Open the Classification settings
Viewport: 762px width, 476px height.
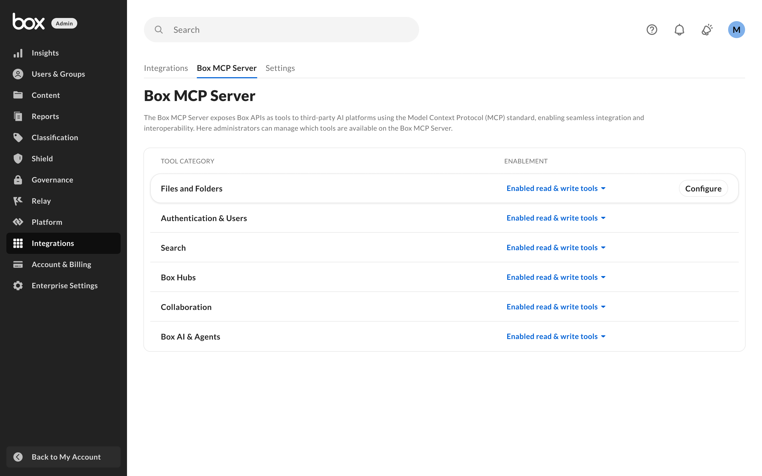(55, 137)
